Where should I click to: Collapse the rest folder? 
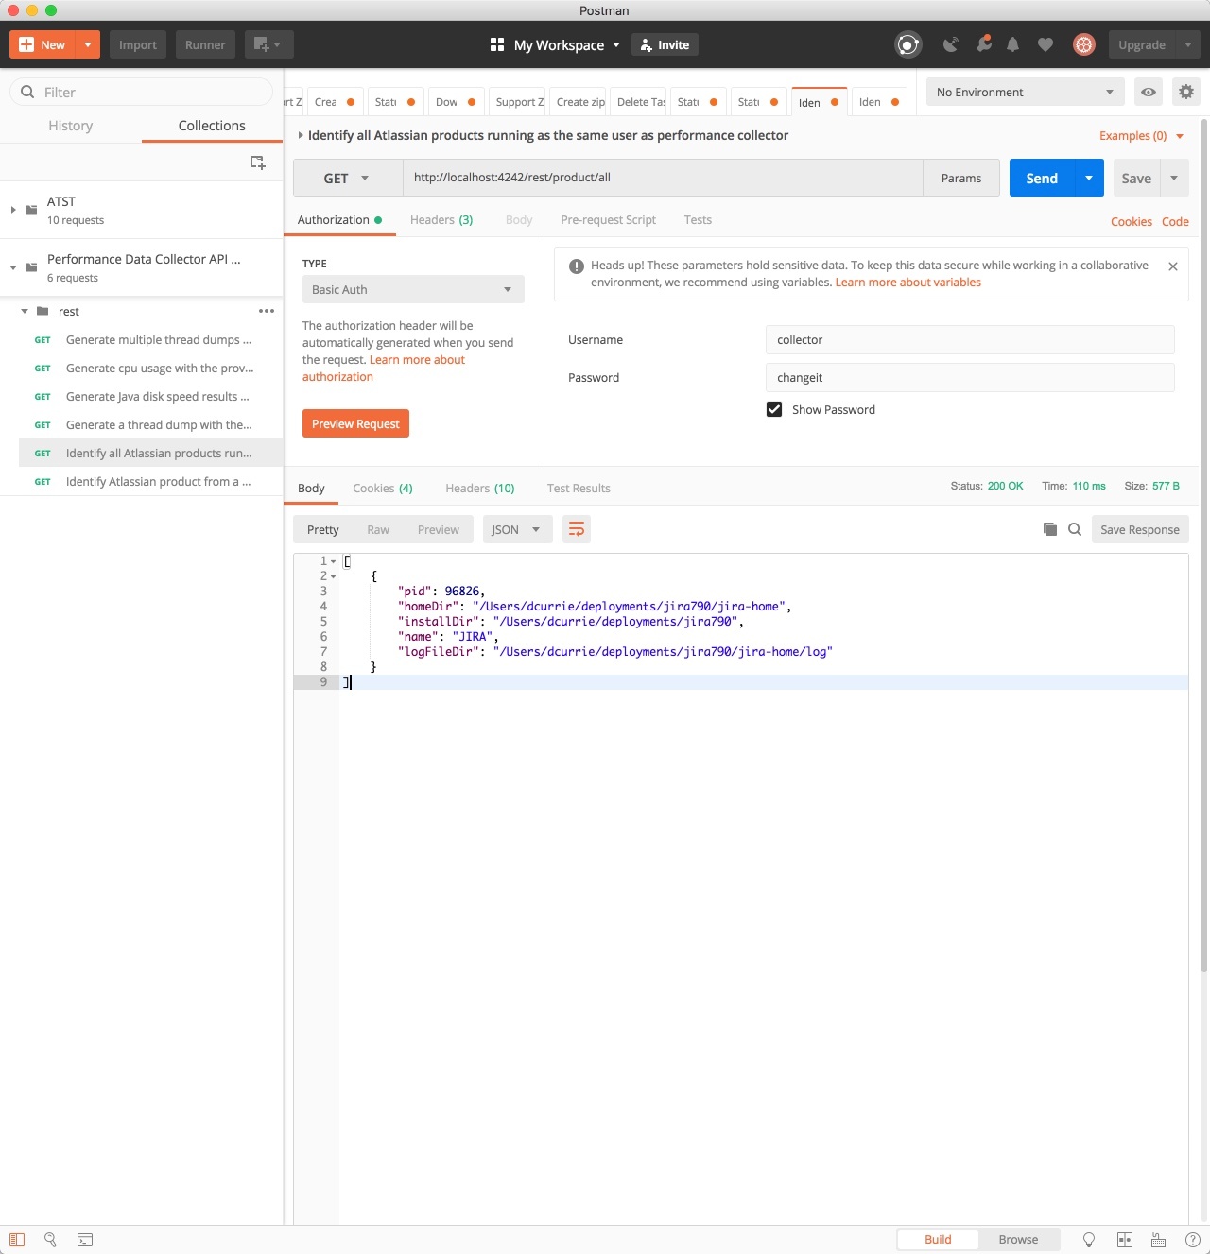[25, 311]
